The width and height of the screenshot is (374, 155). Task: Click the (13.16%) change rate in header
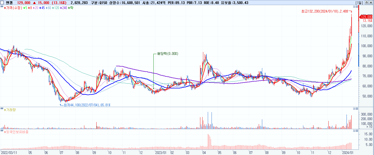pyautogui.click(x=59, y=2)
